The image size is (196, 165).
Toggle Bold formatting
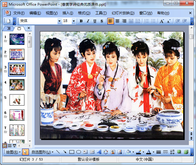(81, 21)
